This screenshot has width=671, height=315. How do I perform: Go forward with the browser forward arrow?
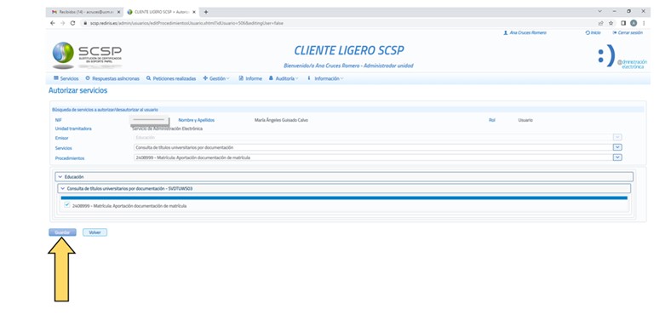pos(62,23)
